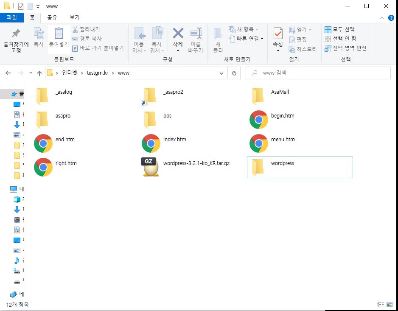Screen dimensions: 398x311
Task: Click Select All (모두 선택) button
Action: pos(339,29)
